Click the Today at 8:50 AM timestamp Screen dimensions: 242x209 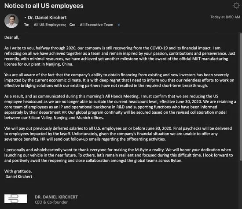point(225,17)
